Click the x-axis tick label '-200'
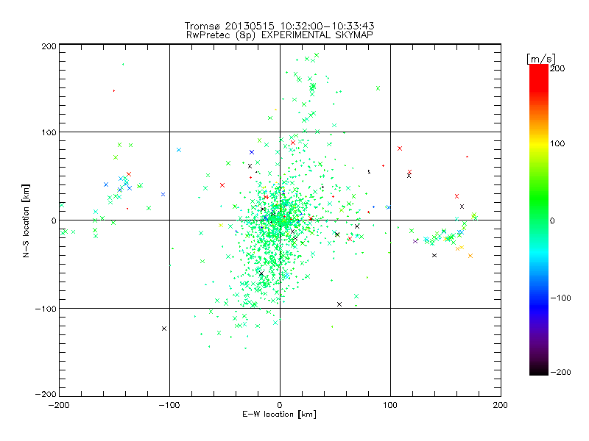Viewport: 589px width, 441px height. [x=59, y=405]
